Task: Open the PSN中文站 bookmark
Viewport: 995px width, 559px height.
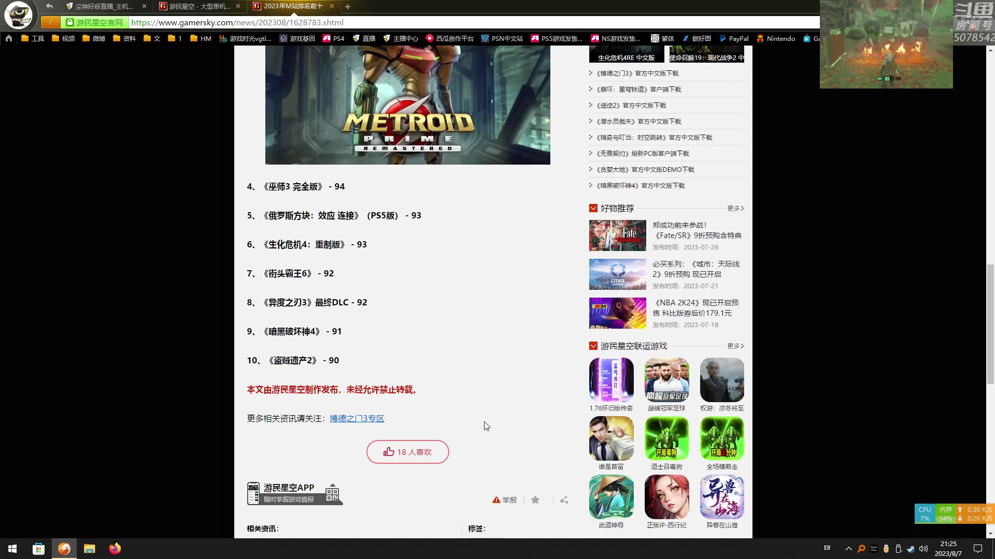Action: 502,38
